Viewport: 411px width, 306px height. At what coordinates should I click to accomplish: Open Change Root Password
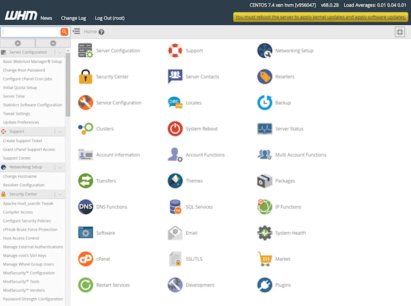click(24, 70)
